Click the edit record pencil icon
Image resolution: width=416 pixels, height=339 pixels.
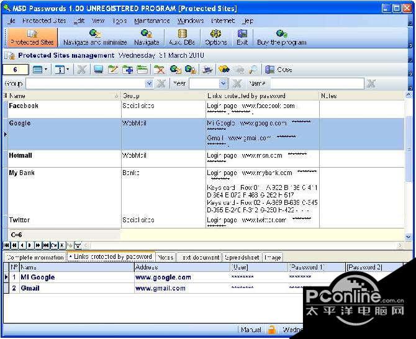pyautogui.click(x=113, y=70)
